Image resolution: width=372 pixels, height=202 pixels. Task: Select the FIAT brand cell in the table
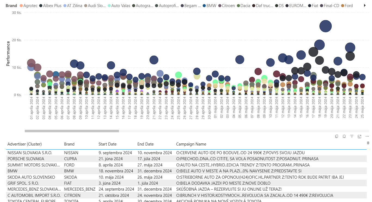point(68,183)
